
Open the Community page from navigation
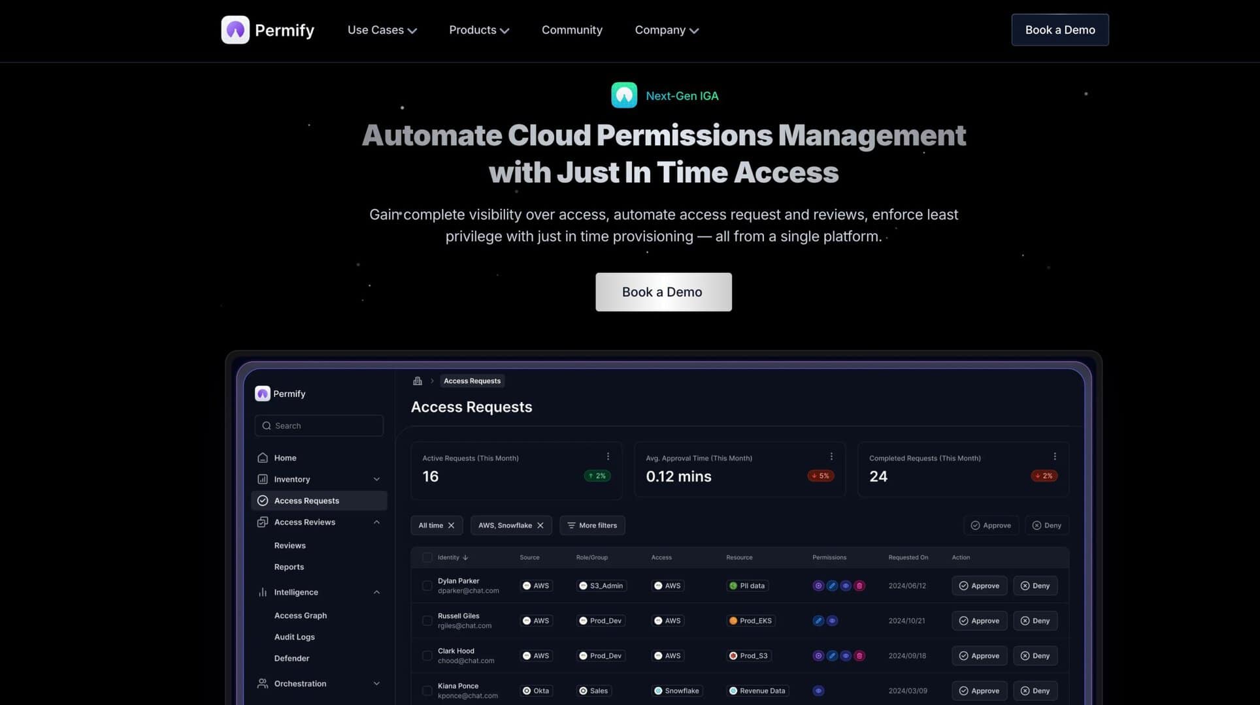(572, 30)
